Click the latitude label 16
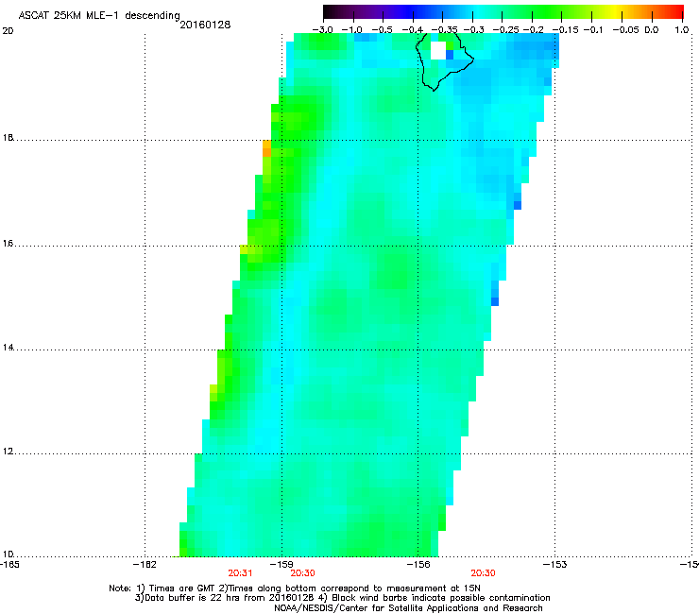 tap(8, 244)
